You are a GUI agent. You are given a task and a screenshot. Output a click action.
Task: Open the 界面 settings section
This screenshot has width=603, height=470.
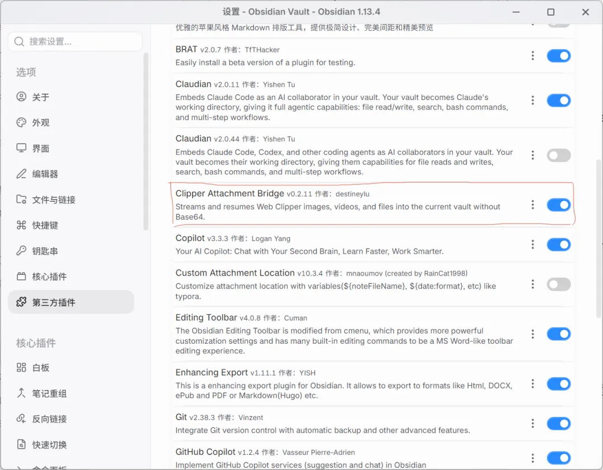coord(71,149)
